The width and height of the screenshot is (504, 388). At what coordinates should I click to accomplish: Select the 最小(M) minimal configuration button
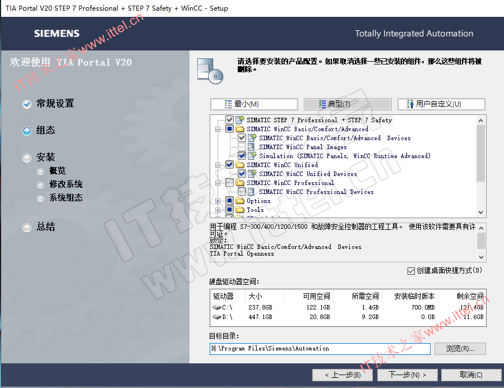pyautogui.click(x=255, y=104)
